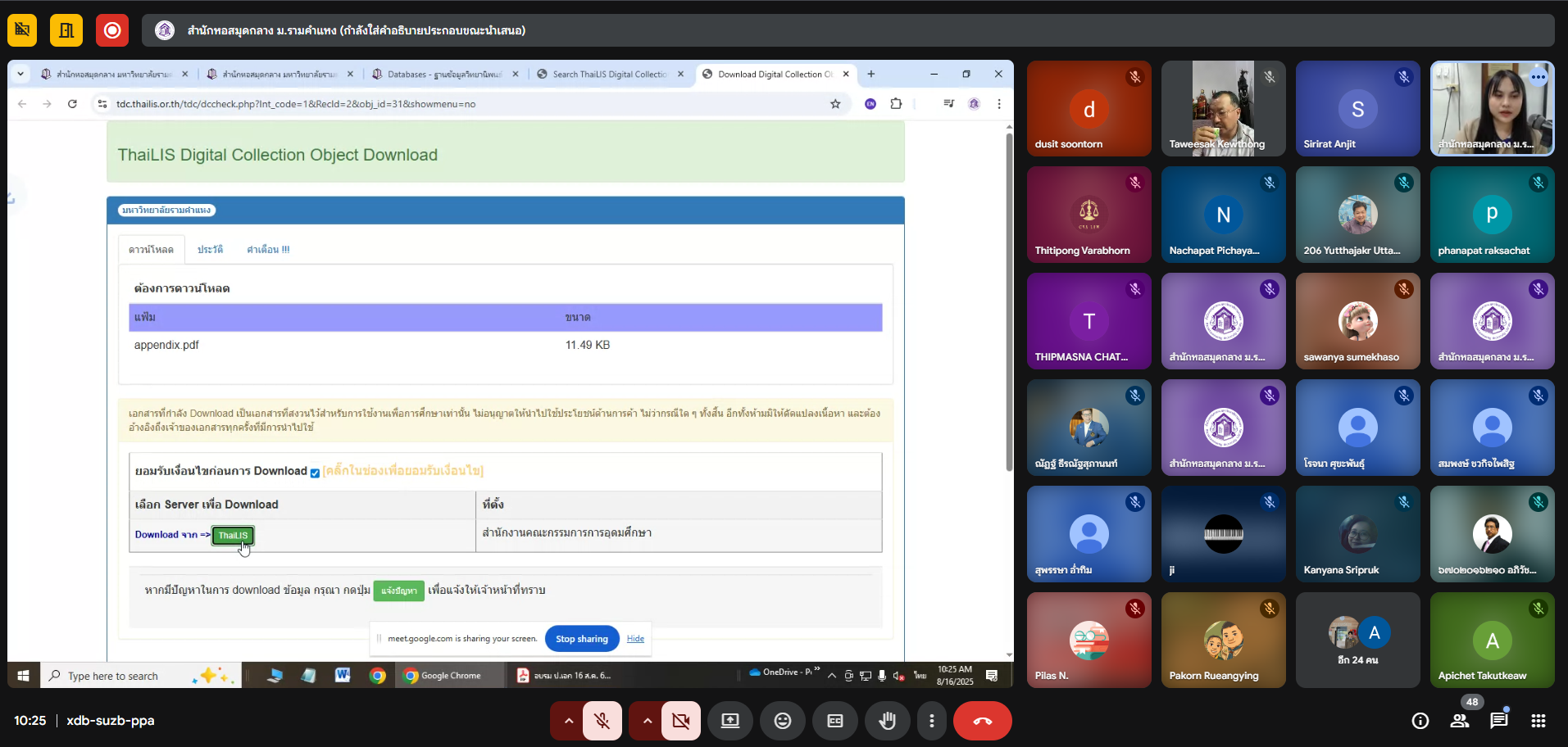Reload the page in Chrome
The width and height of the screenshot is (1568, 747).
pos(72,104)
